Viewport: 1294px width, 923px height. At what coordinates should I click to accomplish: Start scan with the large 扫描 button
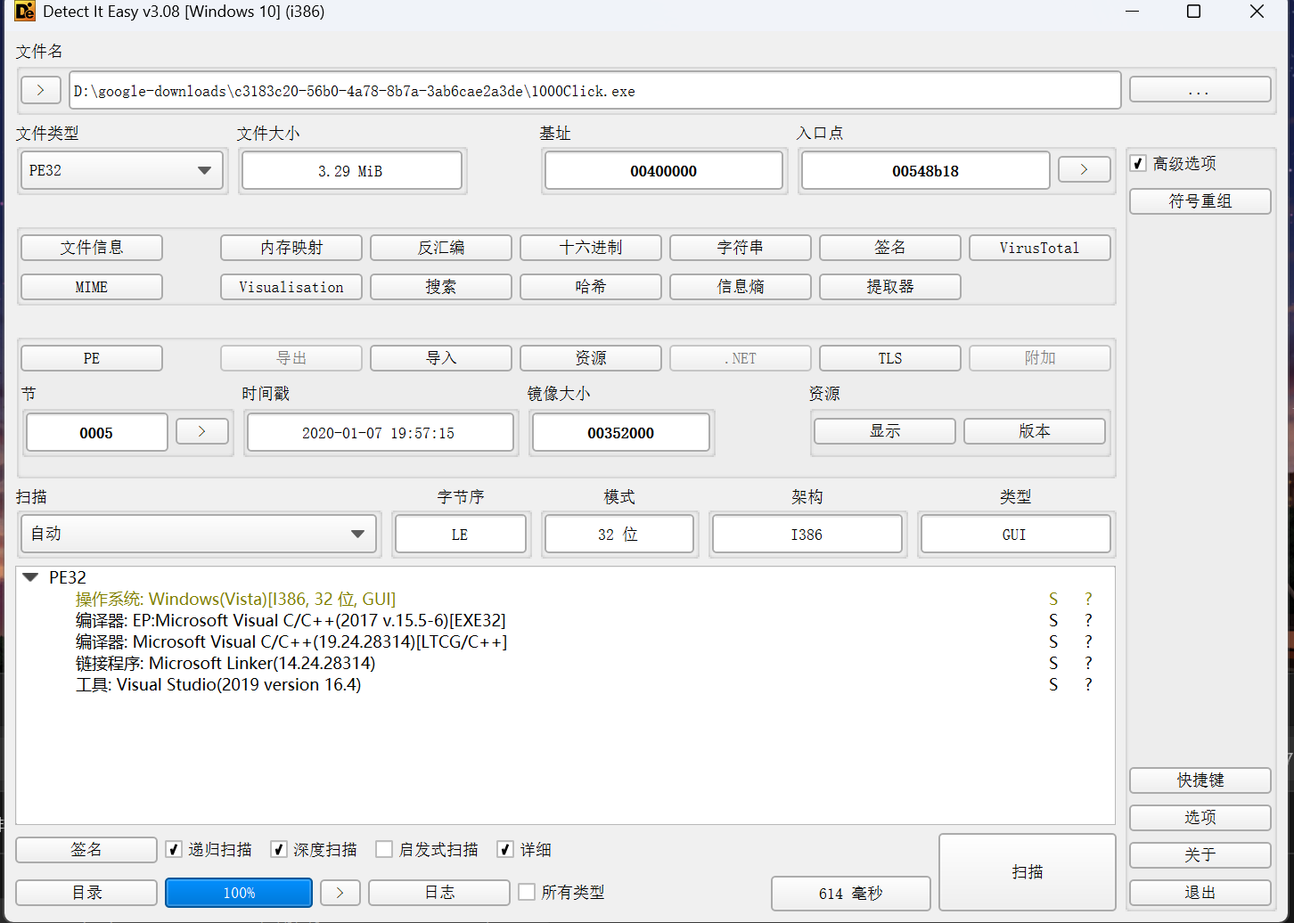pos(1028,872)
